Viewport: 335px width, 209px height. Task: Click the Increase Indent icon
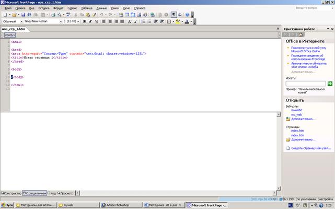[161, 21]
